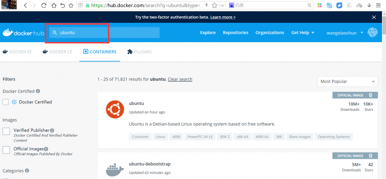Switch to the DOCKER EE tab

coord(17,52)
